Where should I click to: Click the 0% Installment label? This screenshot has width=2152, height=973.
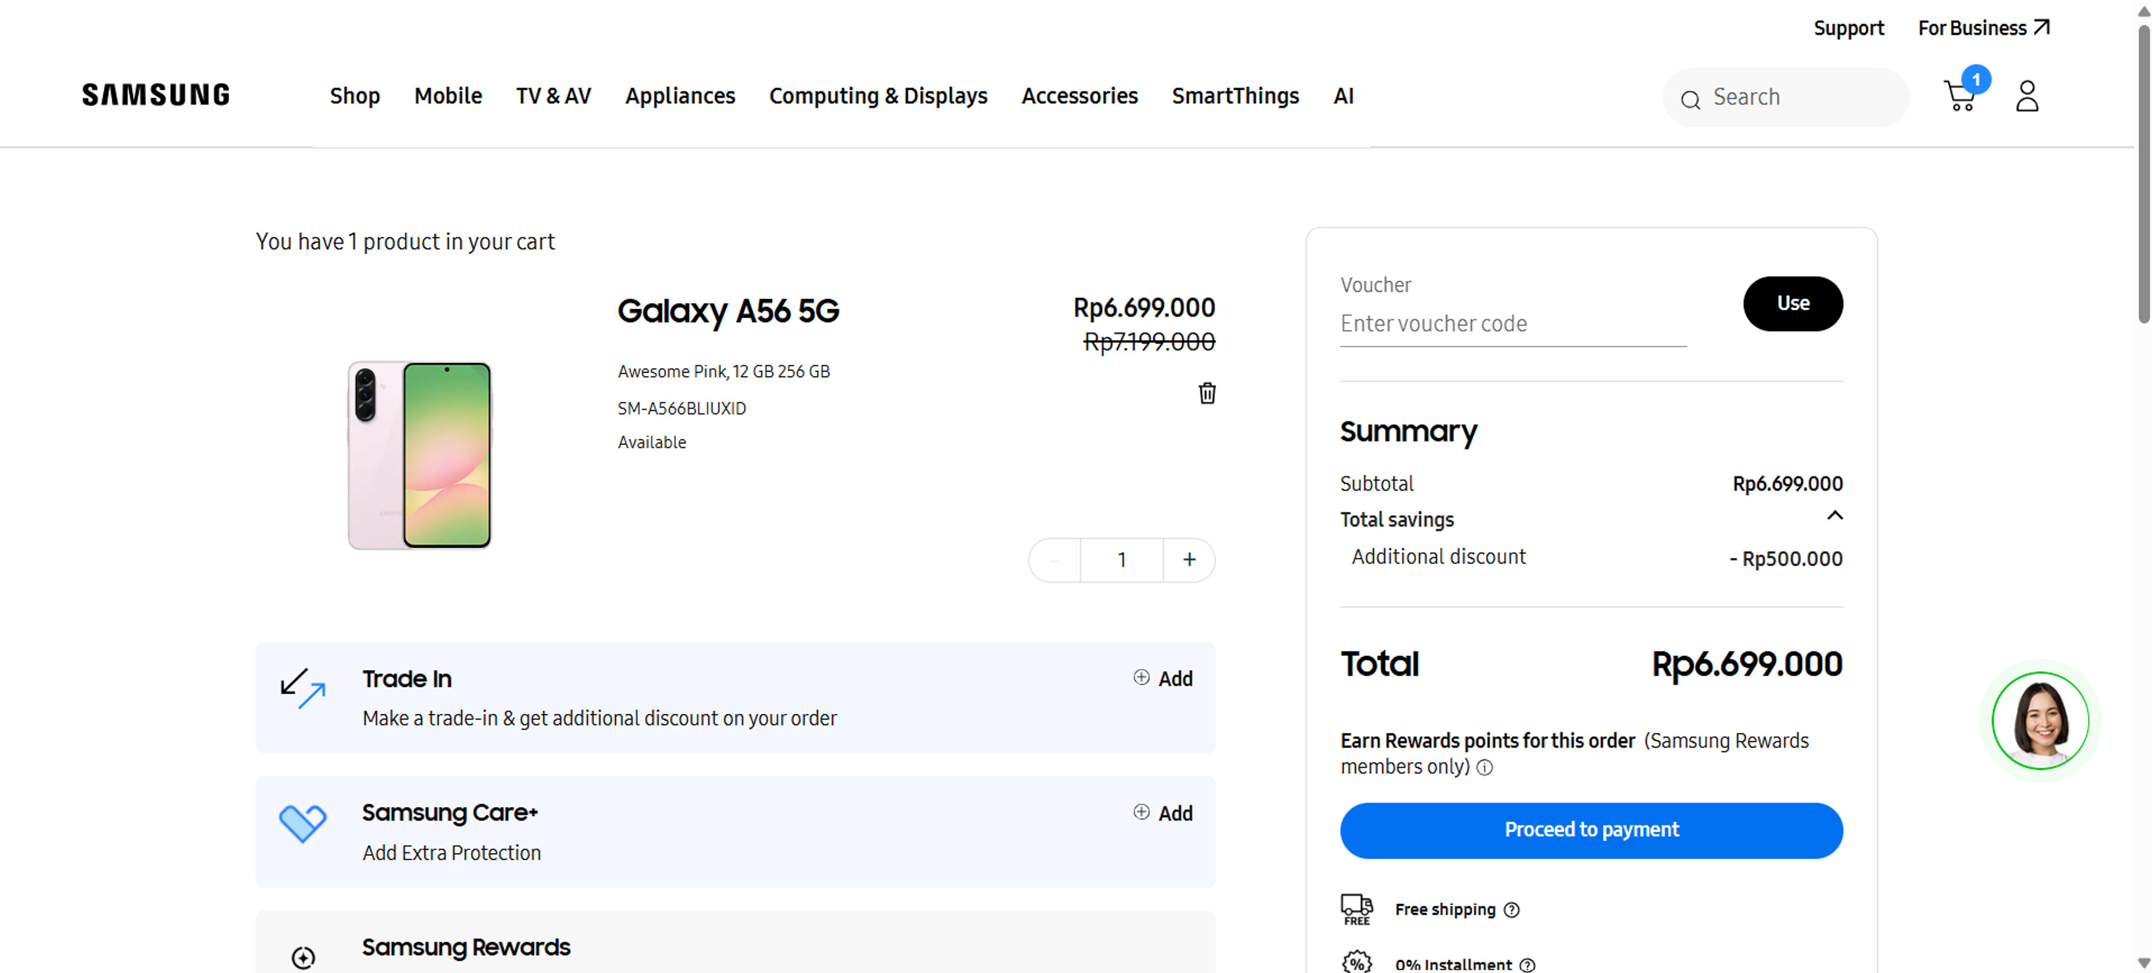pos(1453,965)
